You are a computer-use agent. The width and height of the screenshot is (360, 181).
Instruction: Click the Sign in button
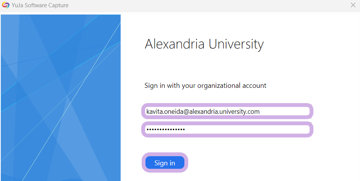click(165, 163)
